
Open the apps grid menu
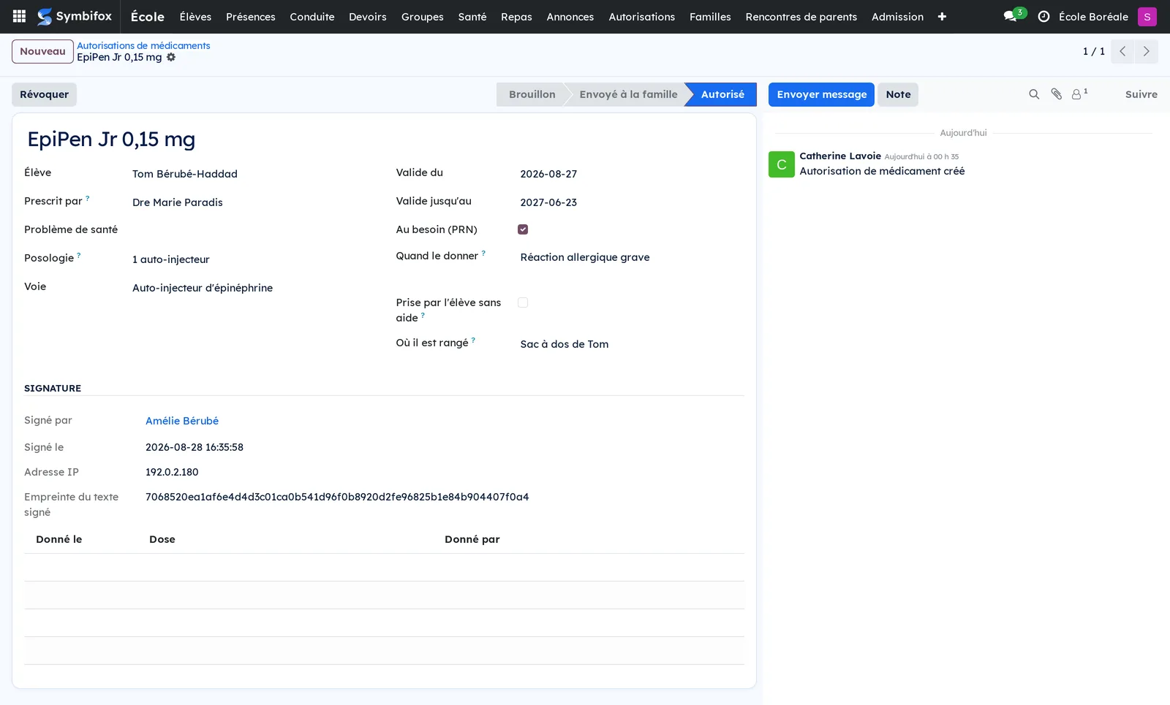pyautogui.click(x=19, y=16)
